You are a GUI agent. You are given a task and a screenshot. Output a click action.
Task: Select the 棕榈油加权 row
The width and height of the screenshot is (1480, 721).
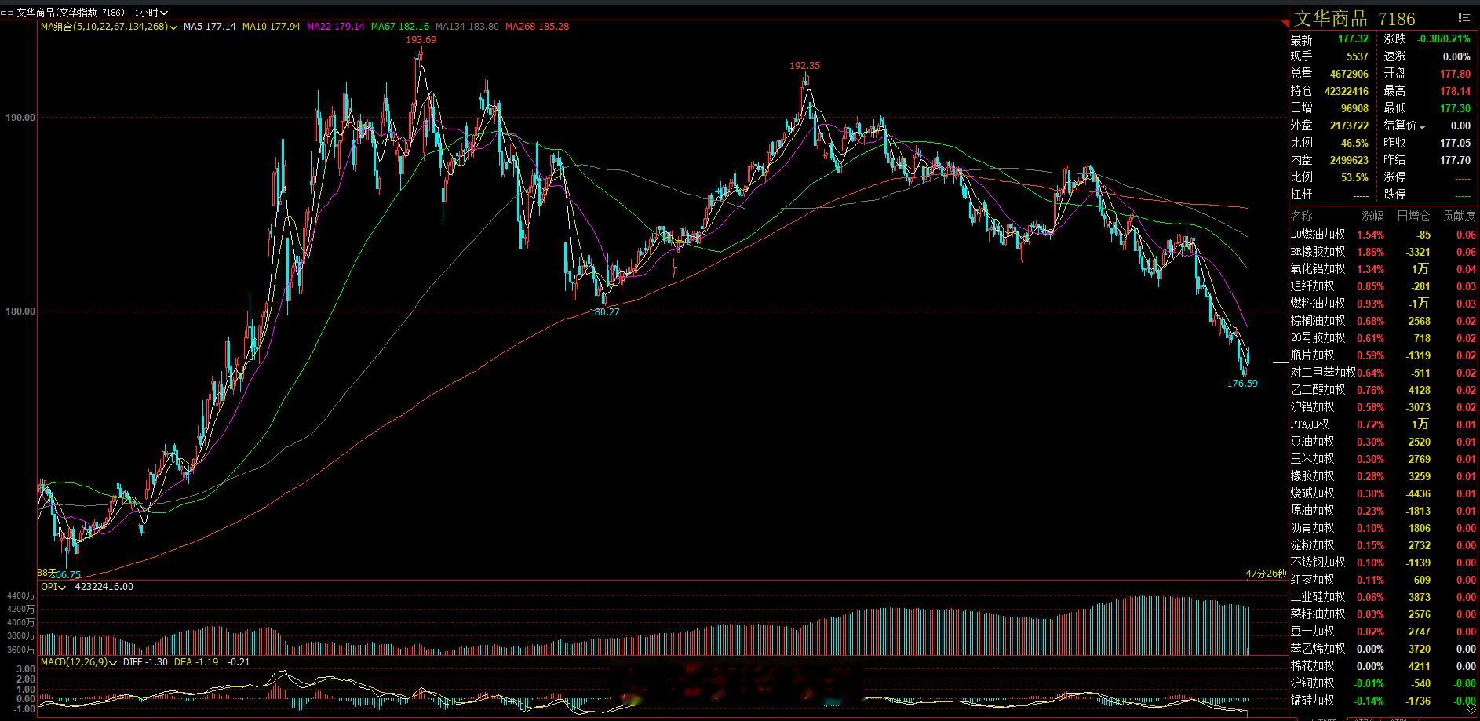point(1383,321)
